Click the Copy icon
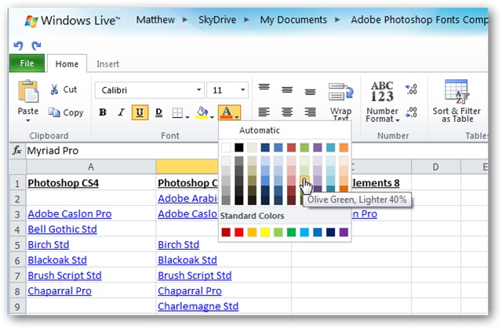This screenshot has width=502, height=329. [x=54, y=112]
